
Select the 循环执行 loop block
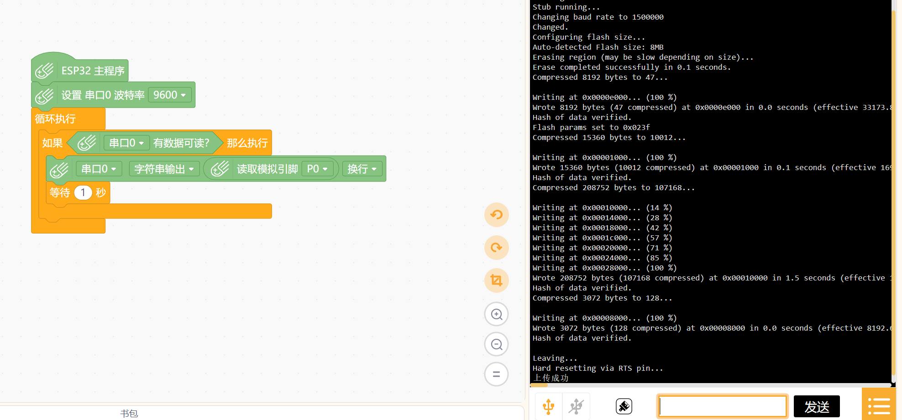pos(55,119)
